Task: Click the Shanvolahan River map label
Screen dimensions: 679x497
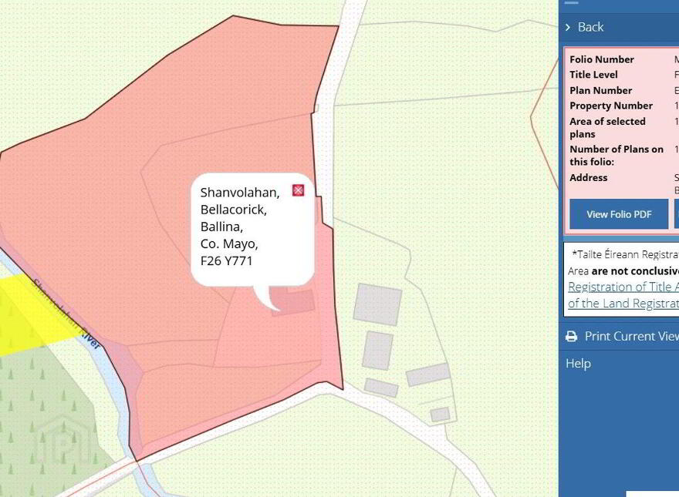Action: (x=66, y=314)
